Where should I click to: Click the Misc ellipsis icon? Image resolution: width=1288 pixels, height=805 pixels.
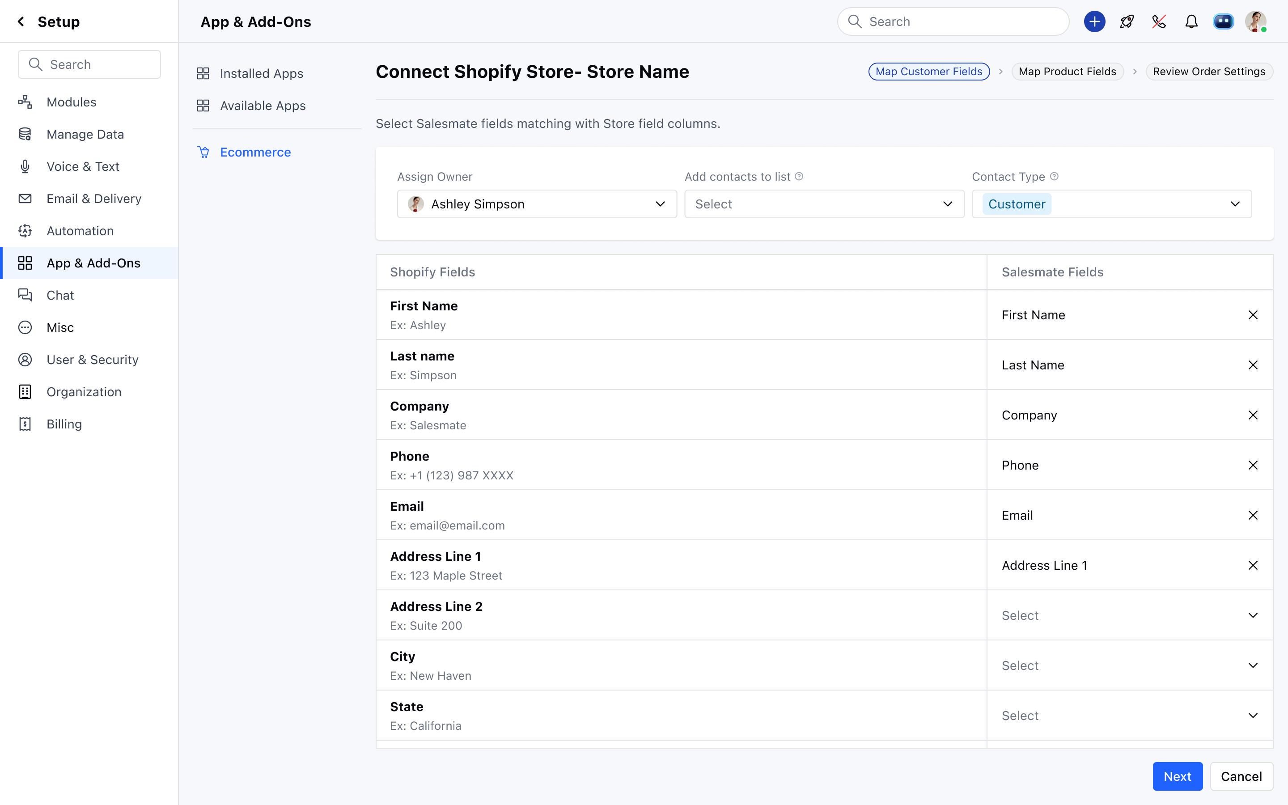click(25, 327)
